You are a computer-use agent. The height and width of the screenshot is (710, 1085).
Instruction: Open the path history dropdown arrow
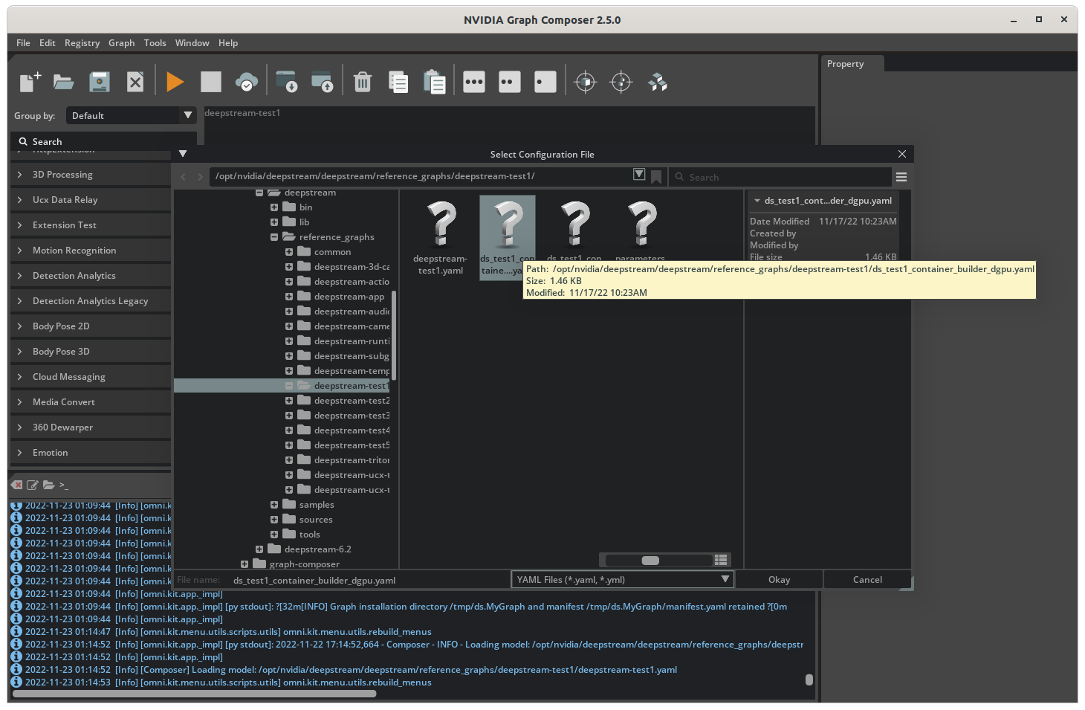(639, 174)
